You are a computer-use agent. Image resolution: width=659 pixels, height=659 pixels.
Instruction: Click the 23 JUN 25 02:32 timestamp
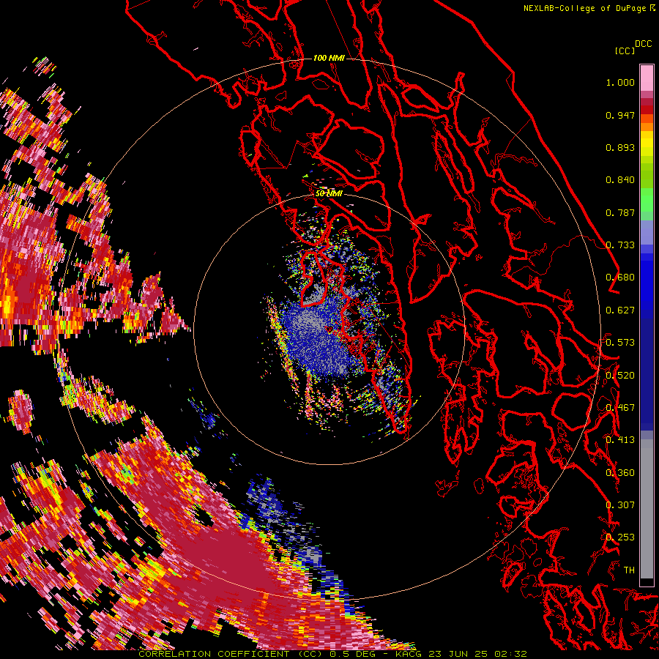pyautogui.click(x=477, y=654)
